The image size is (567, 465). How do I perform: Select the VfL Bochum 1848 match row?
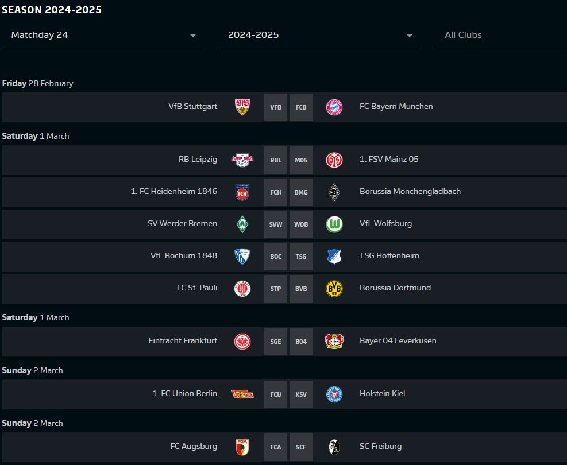pos(284,257)
